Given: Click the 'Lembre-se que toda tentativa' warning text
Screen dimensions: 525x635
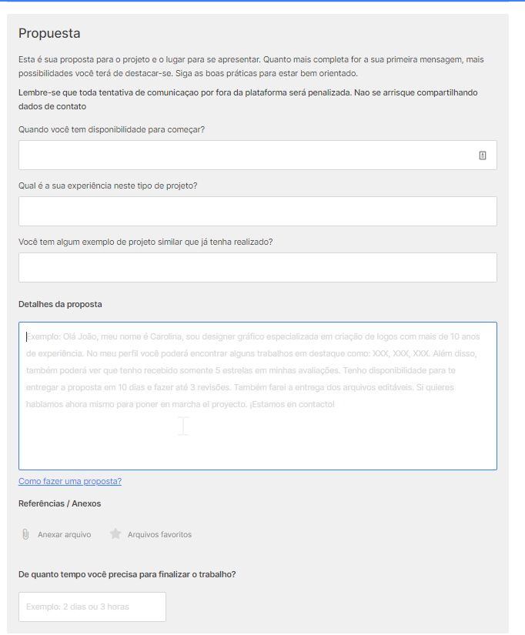Looking at the screenshot, I should (x=248, y=99).
